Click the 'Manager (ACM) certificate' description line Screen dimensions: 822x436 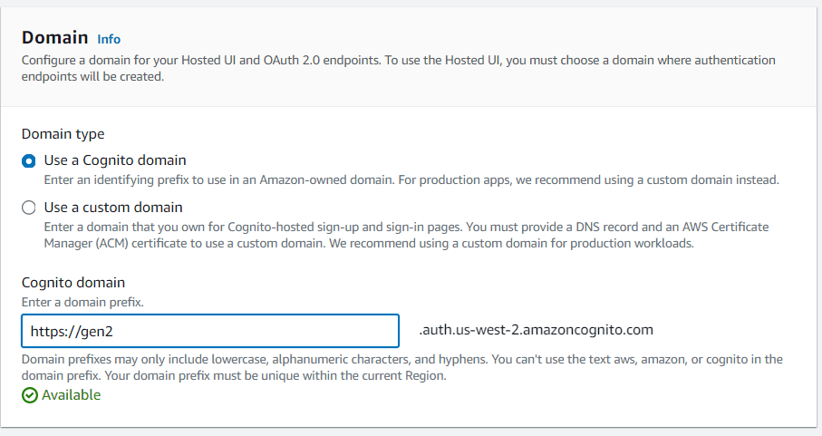[x=369, y=243]
